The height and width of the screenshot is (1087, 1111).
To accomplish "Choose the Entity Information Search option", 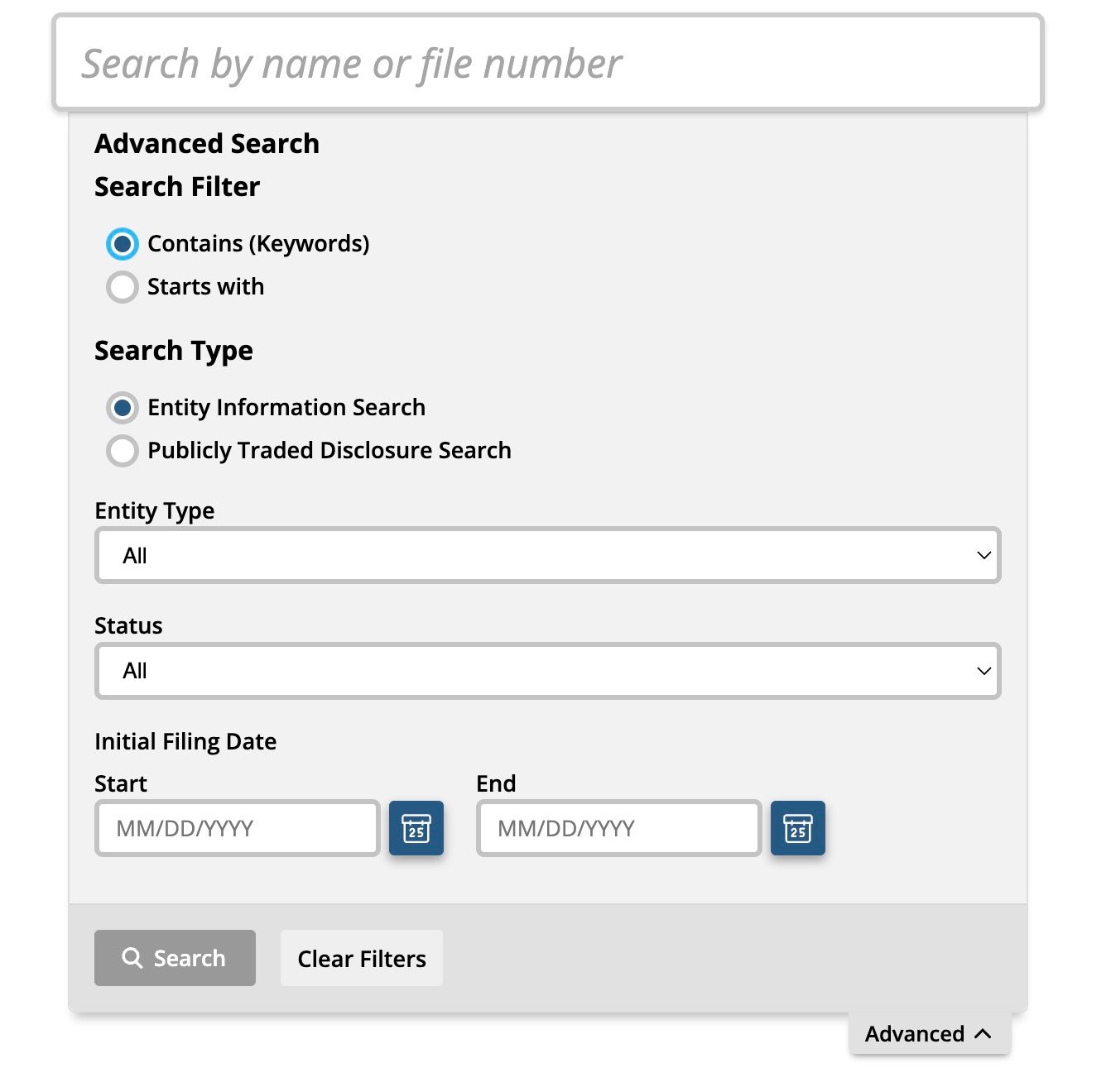I will click(x=123, y=408).
